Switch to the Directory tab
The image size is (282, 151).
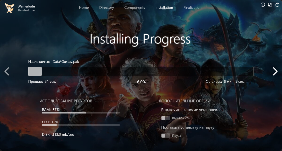[x=107, y=7]
